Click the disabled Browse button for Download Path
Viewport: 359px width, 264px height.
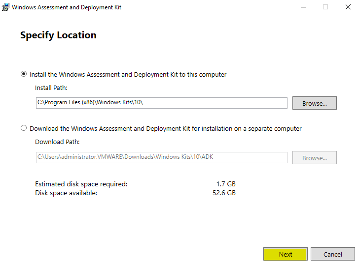click(314, 158)
